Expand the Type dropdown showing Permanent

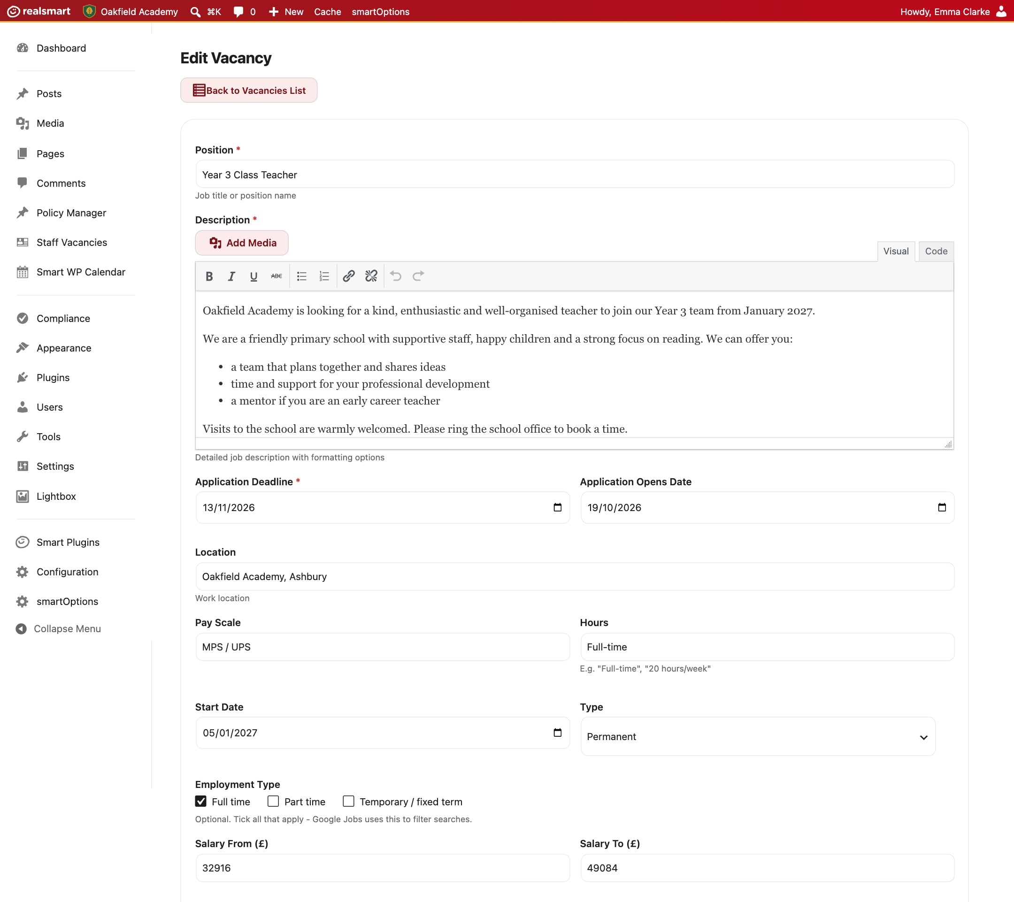pyautogui.click(x=758, y=736)
